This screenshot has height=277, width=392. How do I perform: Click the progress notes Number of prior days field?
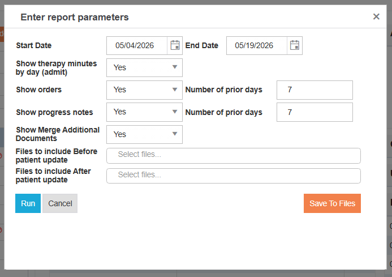315,112
